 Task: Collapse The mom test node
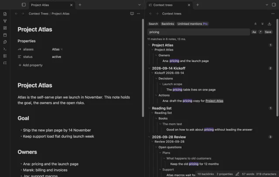pyautogui.click(x=160, y=124)
